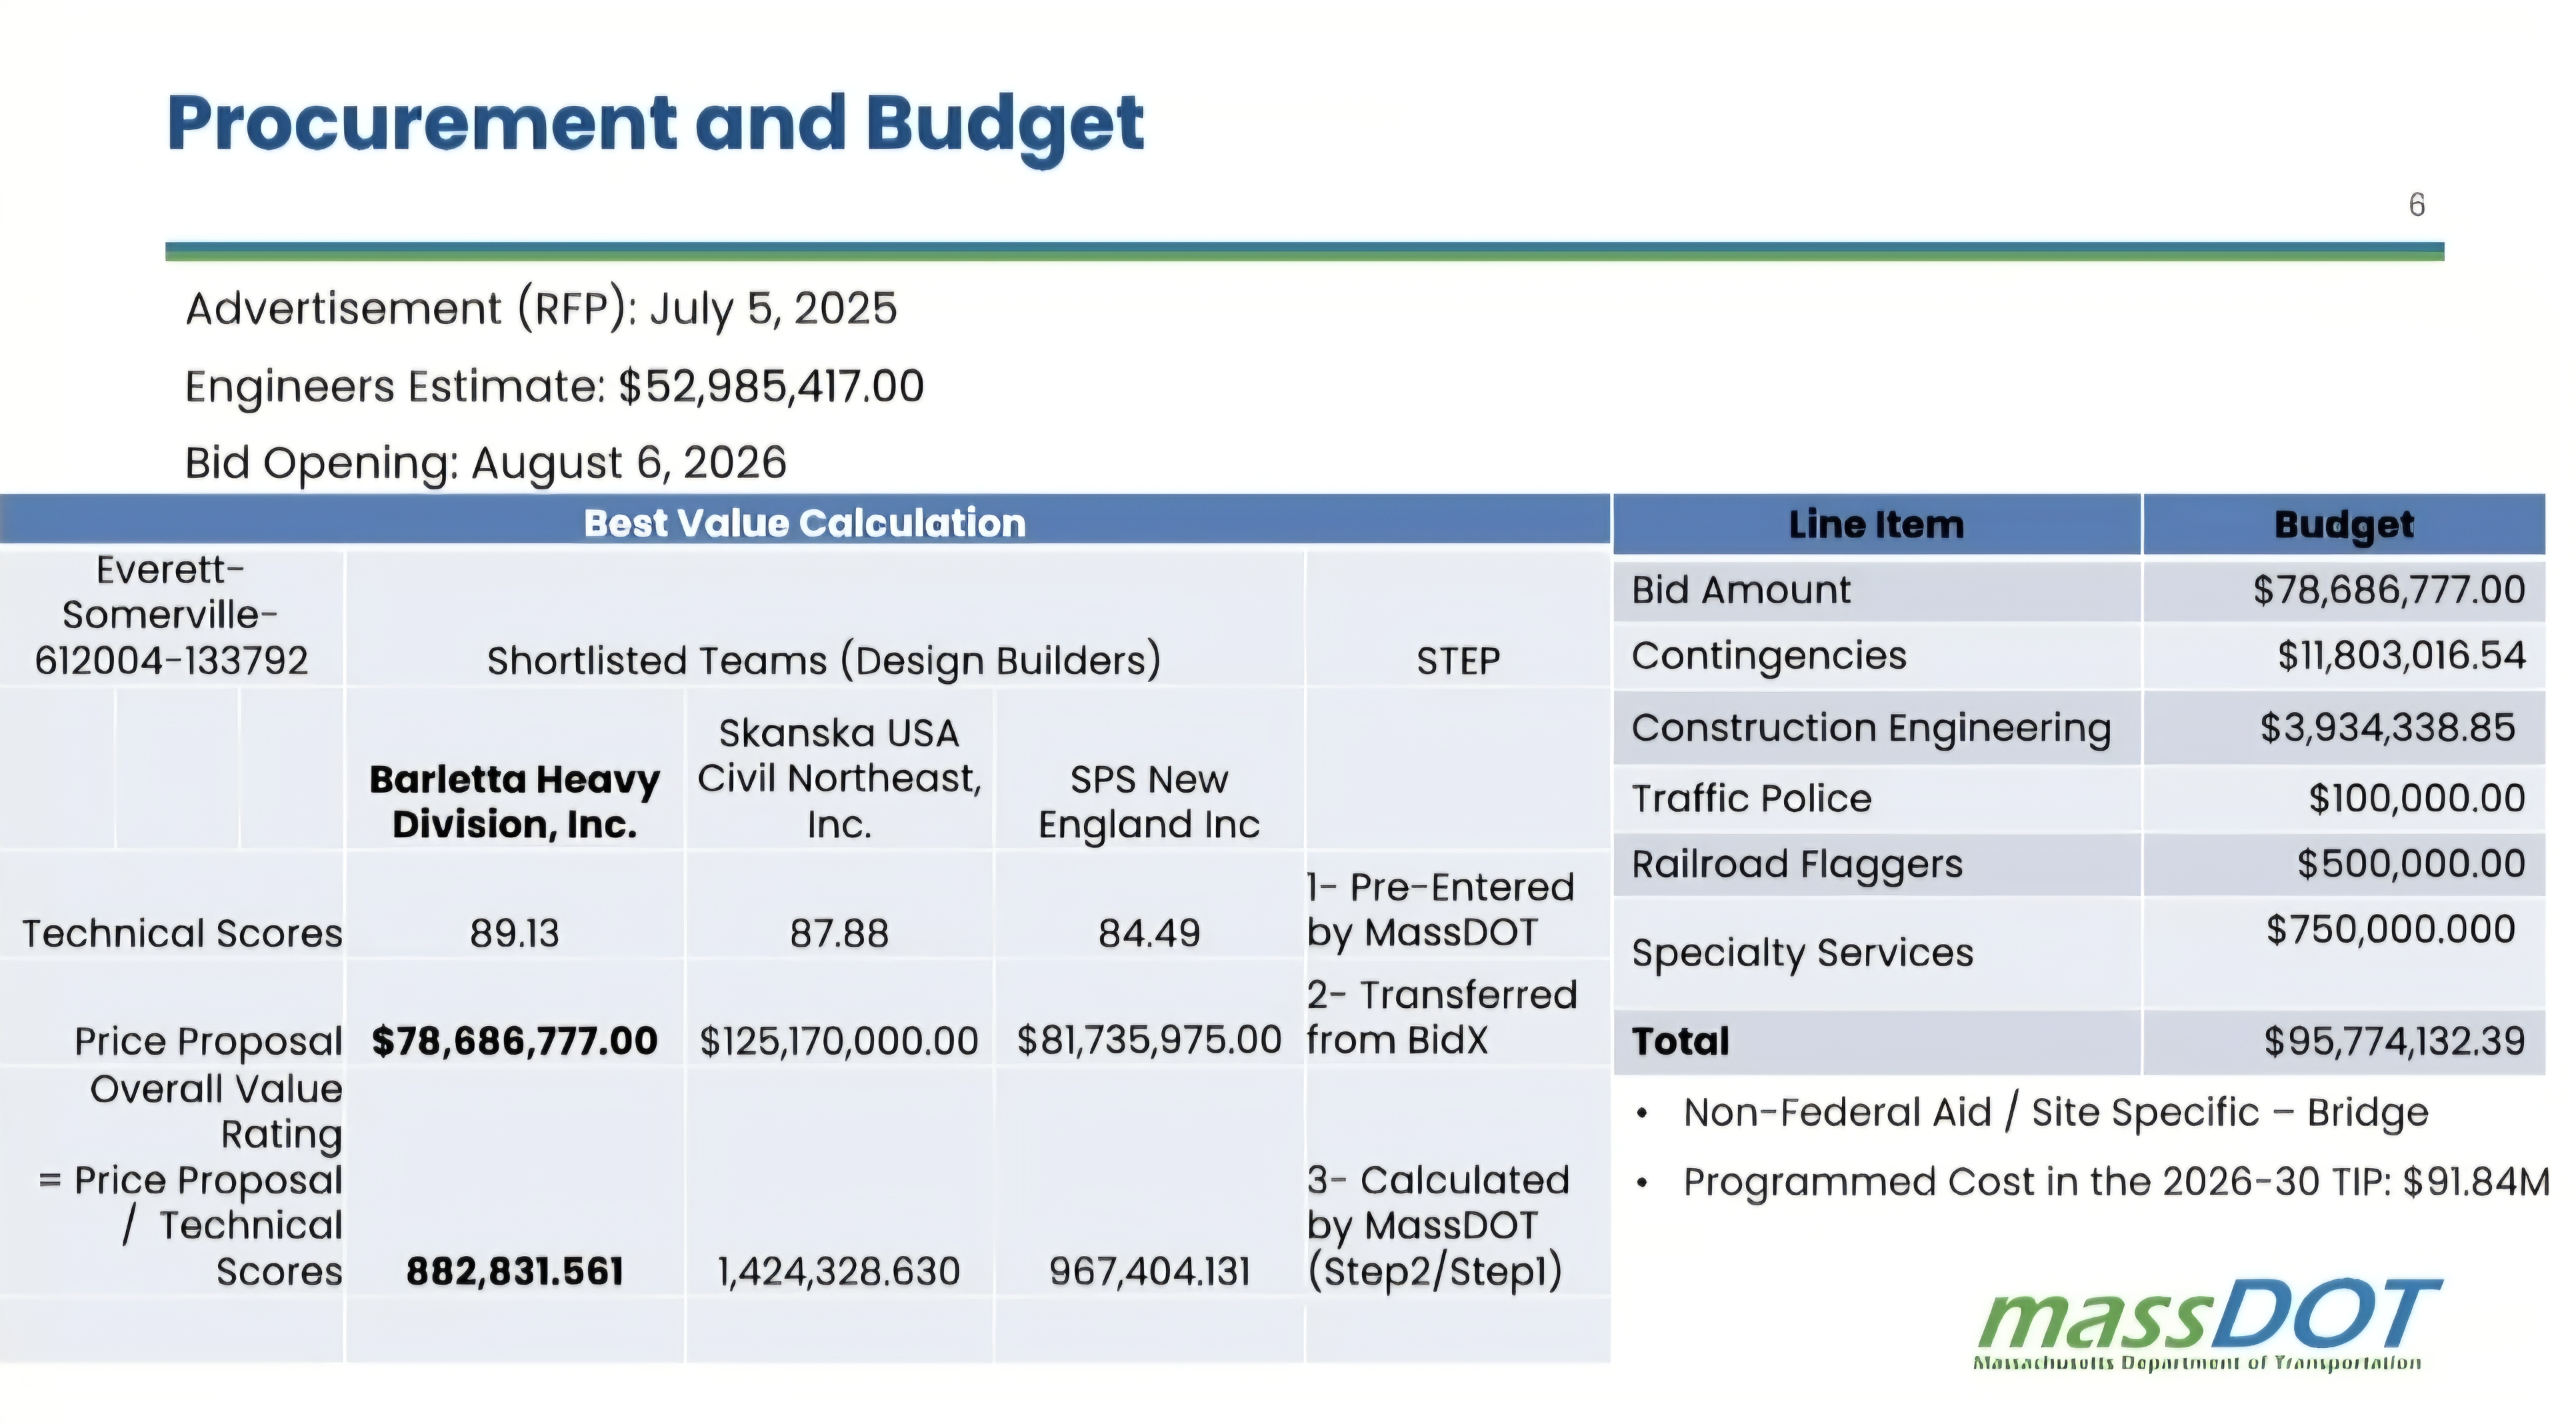This screenshot has width=2576, height=1424.
Task: Select the 'Line Item' column header
Action: [1876, 525]
